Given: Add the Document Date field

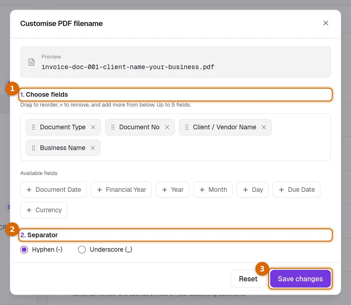Looking at the screenshot, I should tap(54, 190).
